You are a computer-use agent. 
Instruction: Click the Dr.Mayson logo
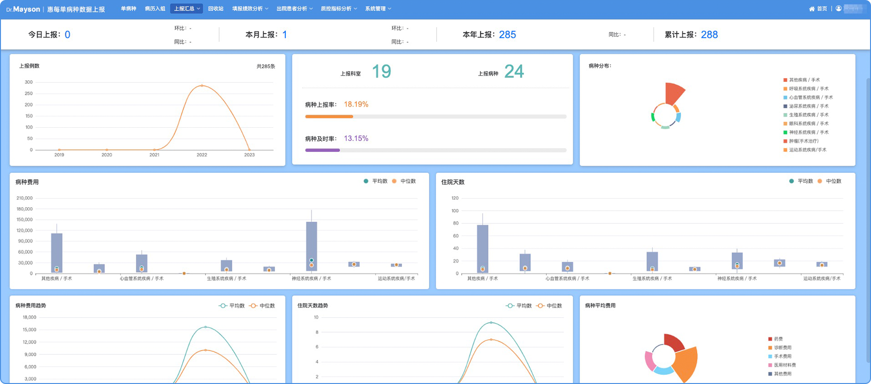point(23,9)
